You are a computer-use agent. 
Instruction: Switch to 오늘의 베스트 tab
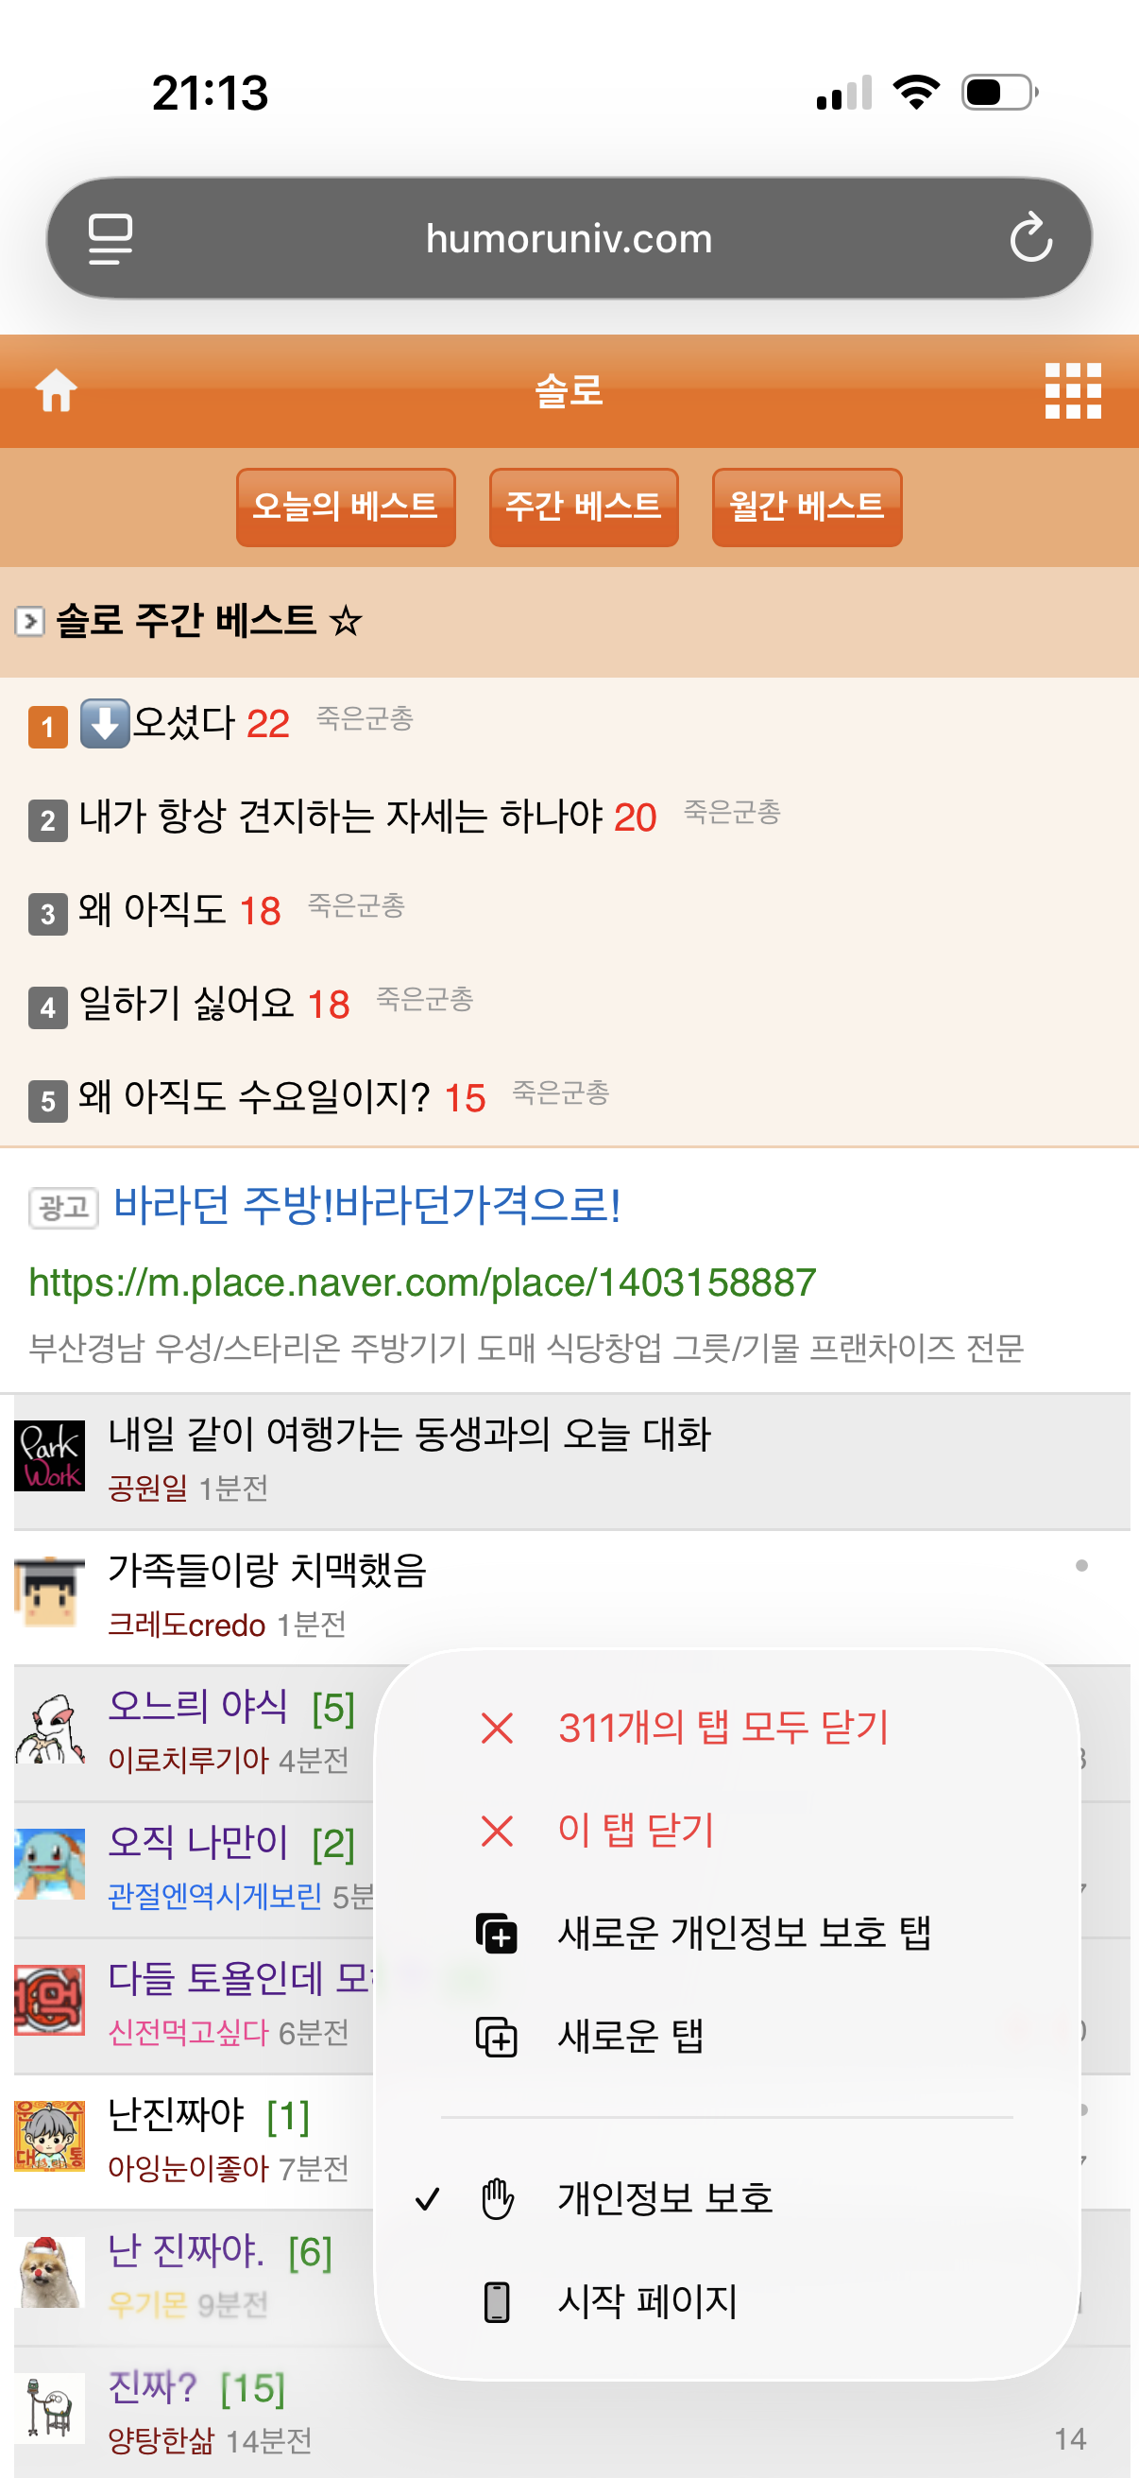click(346, 507)
